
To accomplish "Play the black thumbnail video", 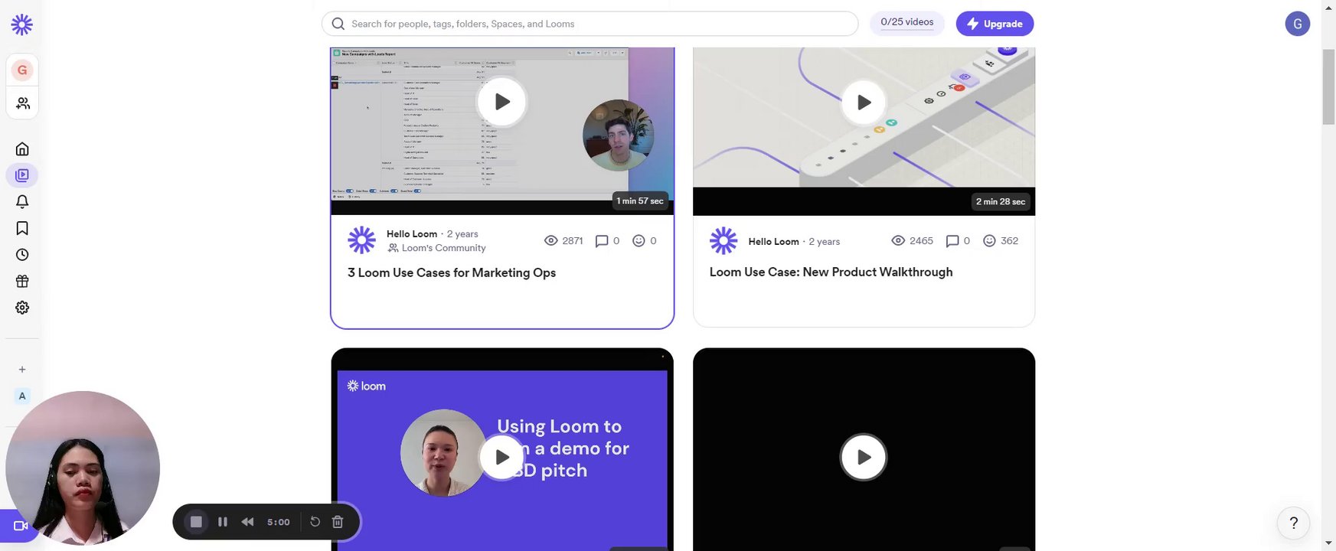I will pos(864,457).
